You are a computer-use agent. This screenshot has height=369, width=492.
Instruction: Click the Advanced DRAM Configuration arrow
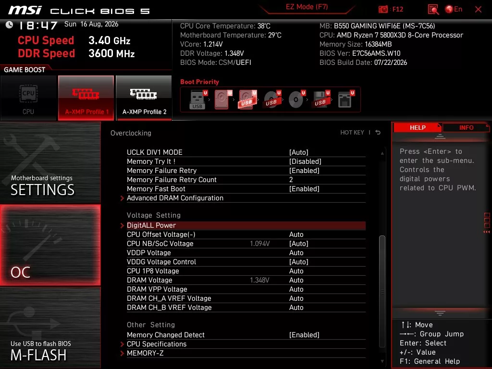point(123,198)
